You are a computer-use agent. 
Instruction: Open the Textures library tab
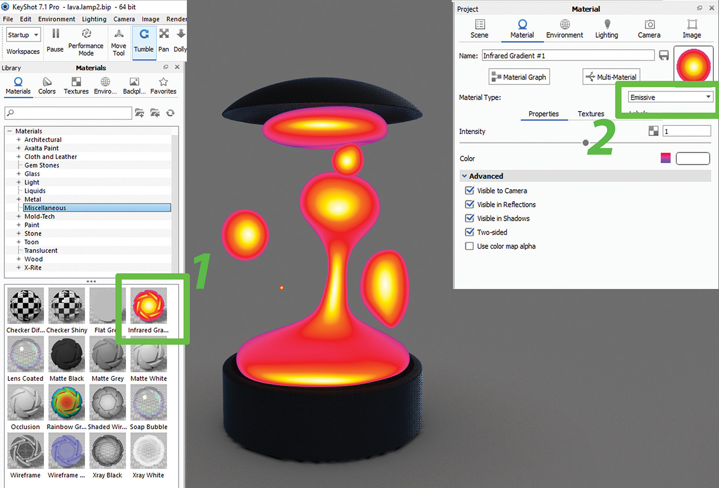point(76,86)
